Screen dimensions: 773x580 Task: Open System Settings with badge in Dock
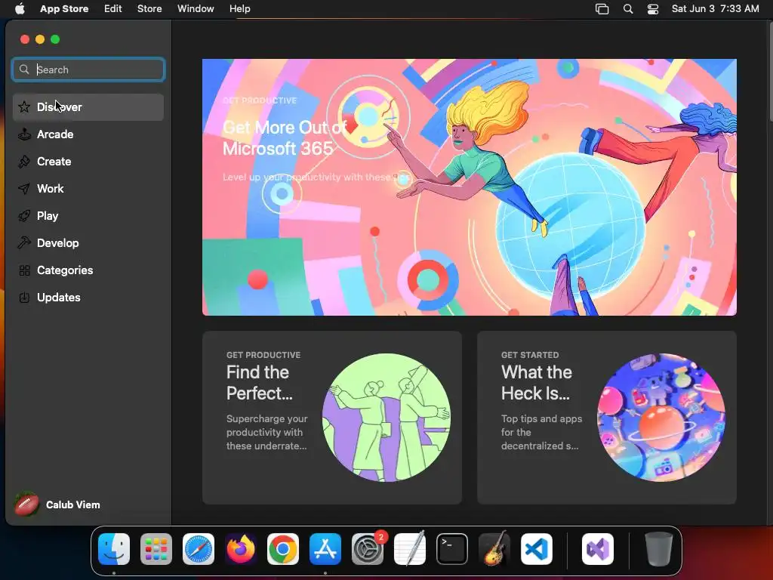(368, 549)
